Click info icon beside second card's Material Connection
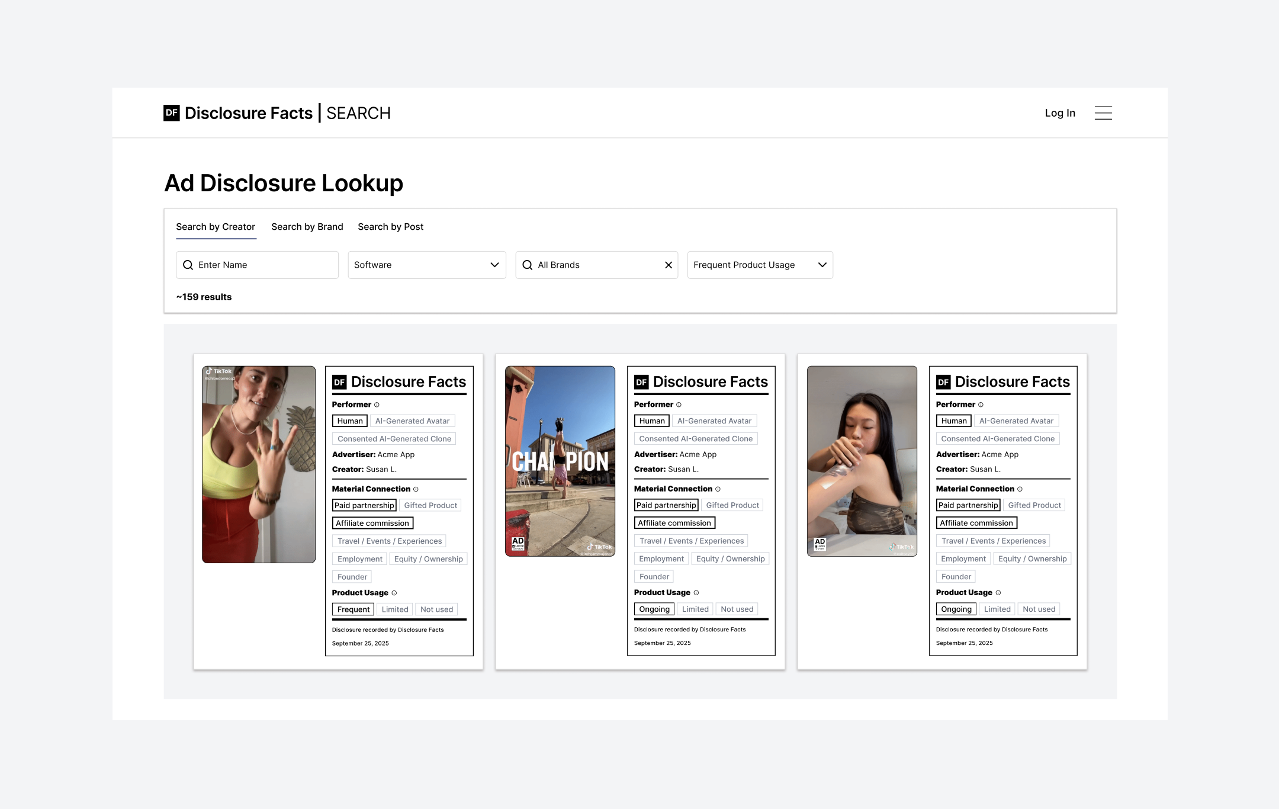 click(718, 489)
